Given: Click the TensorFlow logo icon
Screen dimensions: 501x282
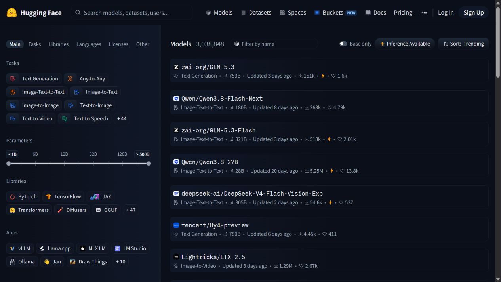Looking at the screenshot, I should [48, 197].
